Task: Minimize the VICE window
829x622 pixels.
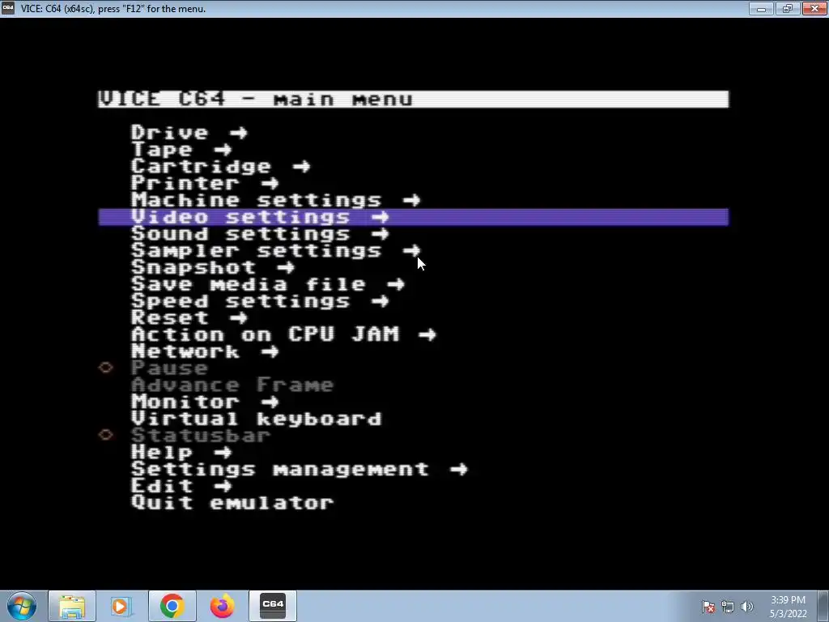Action: click(761, 8)
